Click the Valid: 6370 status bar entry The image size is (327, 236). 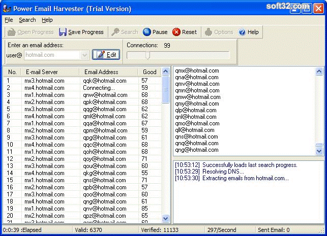[88, 230]
